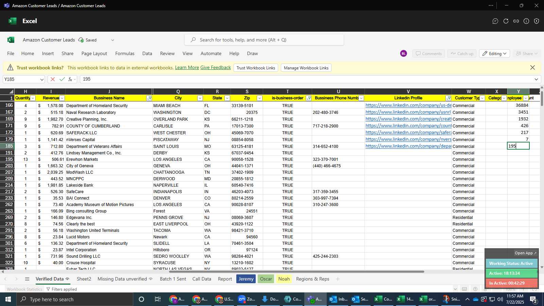Select the row 185 header
The width and height of the screenshot is (544, 306).
coord(7,146)
